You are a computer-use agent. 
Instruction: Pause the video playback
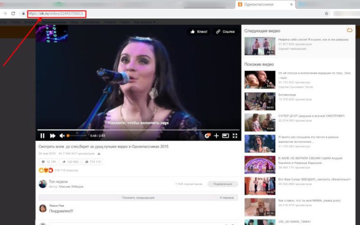[42, 136]
